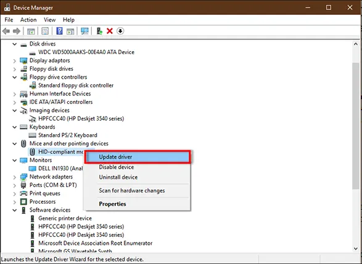Image resolution: width=362 pixels, height=264 pixels.
Task: Select WDC WD5000AAKS-00E4A0 ATA Device
Action: coord(86,52)
